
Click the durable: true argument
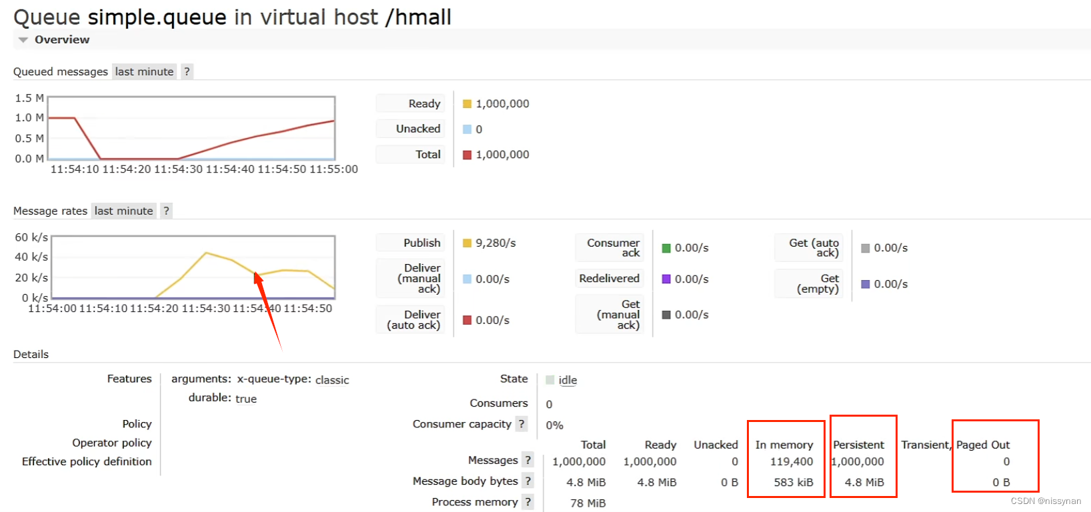tap(223, 398)
